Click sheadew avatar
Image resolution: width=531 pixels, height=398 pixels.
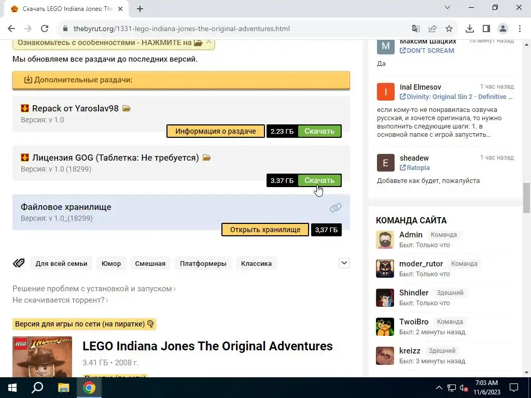pos(386,163)
